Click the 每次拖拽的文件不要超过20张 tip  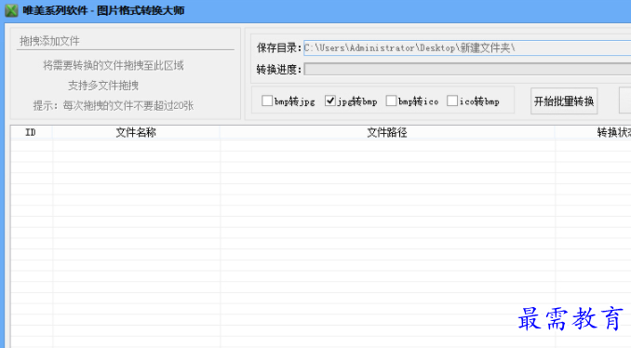(128, 106)
